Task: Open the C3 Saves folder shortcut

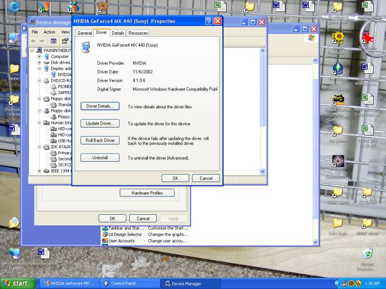Action: point(367,196)
